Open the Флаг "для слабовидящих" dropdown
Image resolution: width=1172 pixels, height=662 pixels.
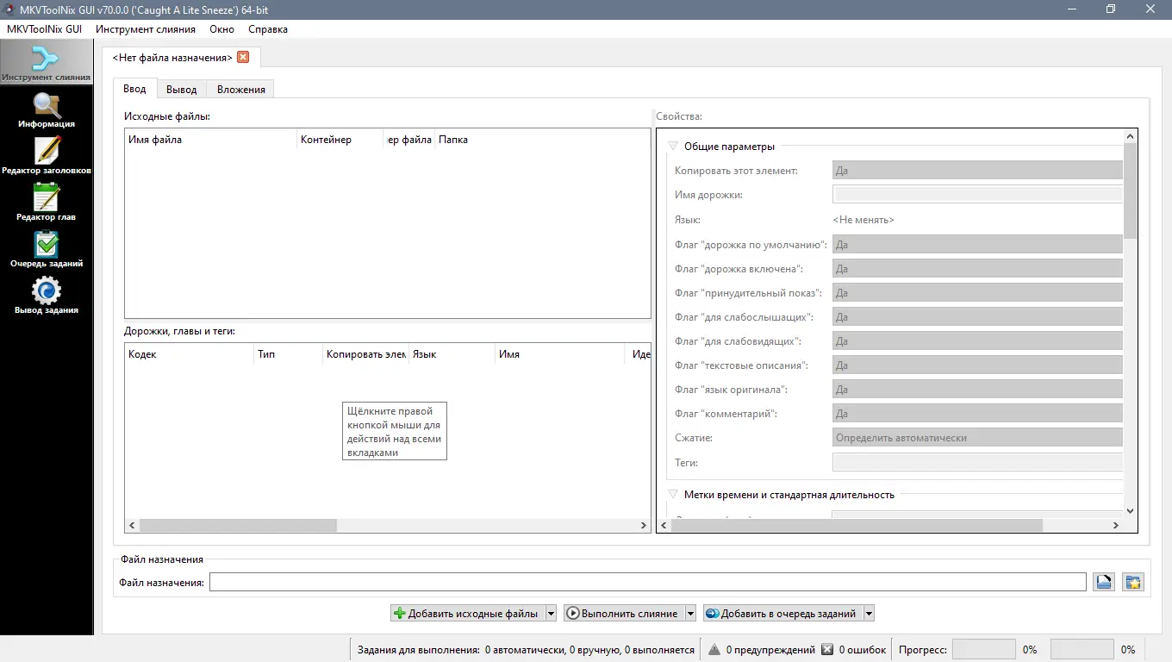977,341
